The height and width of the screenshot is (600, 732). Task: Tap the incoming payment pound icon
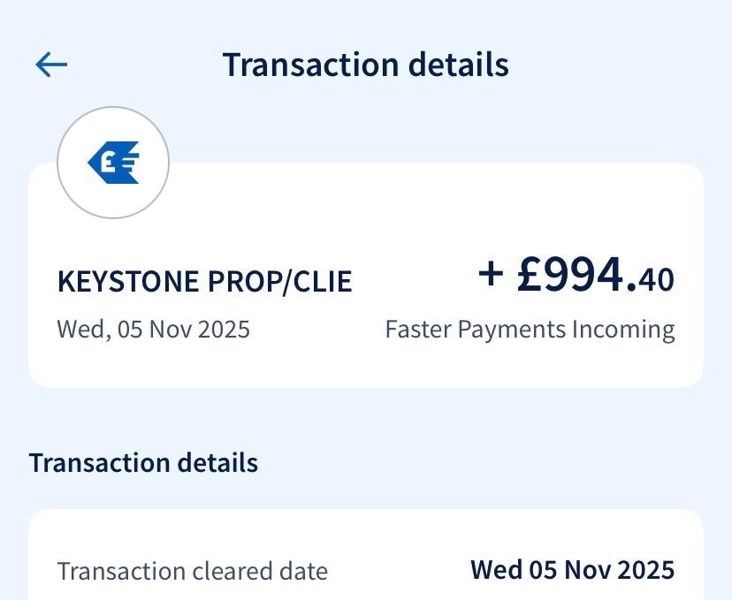tap(113, 163)
